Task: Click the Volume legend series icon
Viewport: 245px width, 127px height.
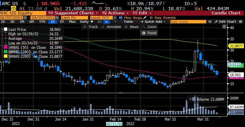Action: click(x=194, y=99)
